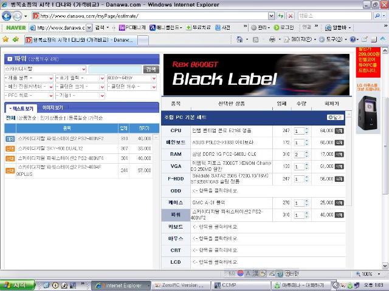Open the Help question mark icon
Screen dimensions: 389x291
click(353, 39)
